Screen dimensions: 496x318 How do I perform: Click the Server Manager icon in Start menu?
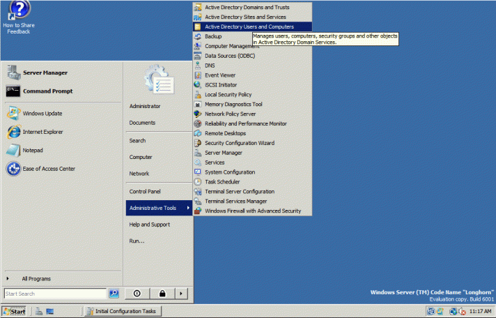(13, 72)
